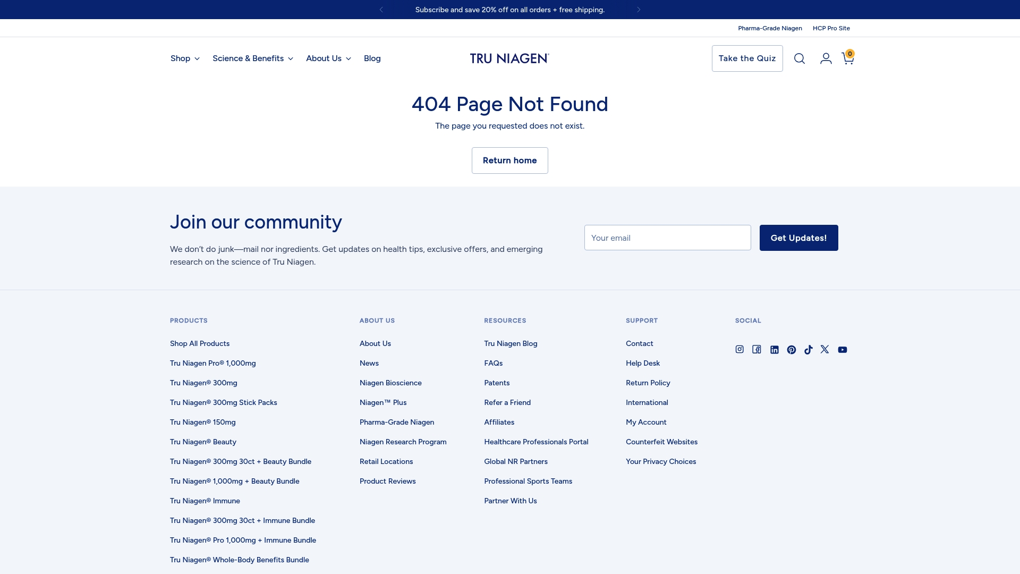Open 1,000mg + Beauty Bundle link
The image size is (1020, 574).
pos(235,482)
